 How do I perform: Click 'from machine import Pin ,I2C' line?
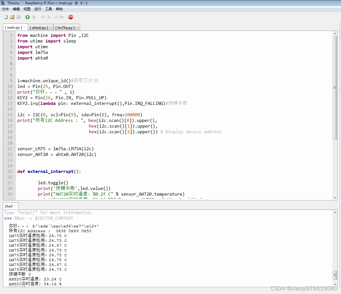[53, 35]
